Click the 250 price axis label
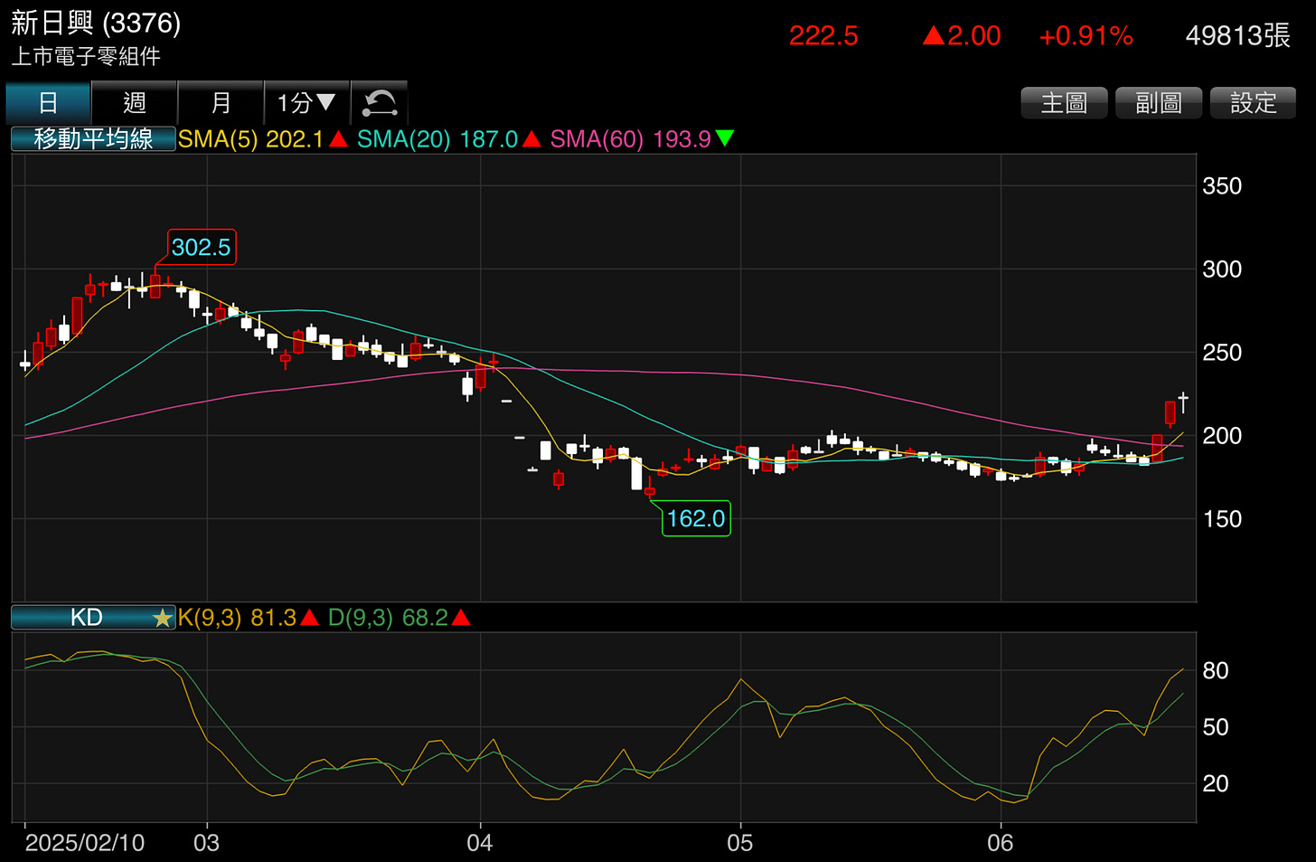This screenshot has width=1316, height=862. [1222, 353]
